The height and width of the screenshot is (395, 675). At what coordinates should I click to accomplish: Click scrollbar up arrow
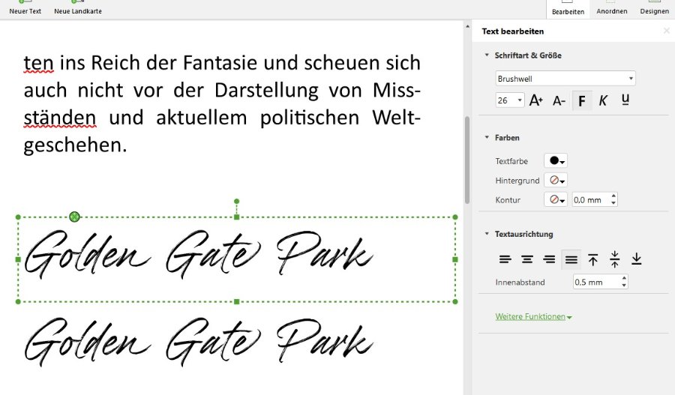[467, 26]
